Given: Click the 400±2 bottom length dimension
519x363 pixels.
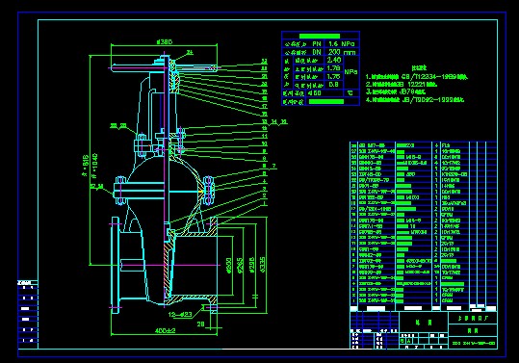Looking at the screenshot, I should 166,330.
